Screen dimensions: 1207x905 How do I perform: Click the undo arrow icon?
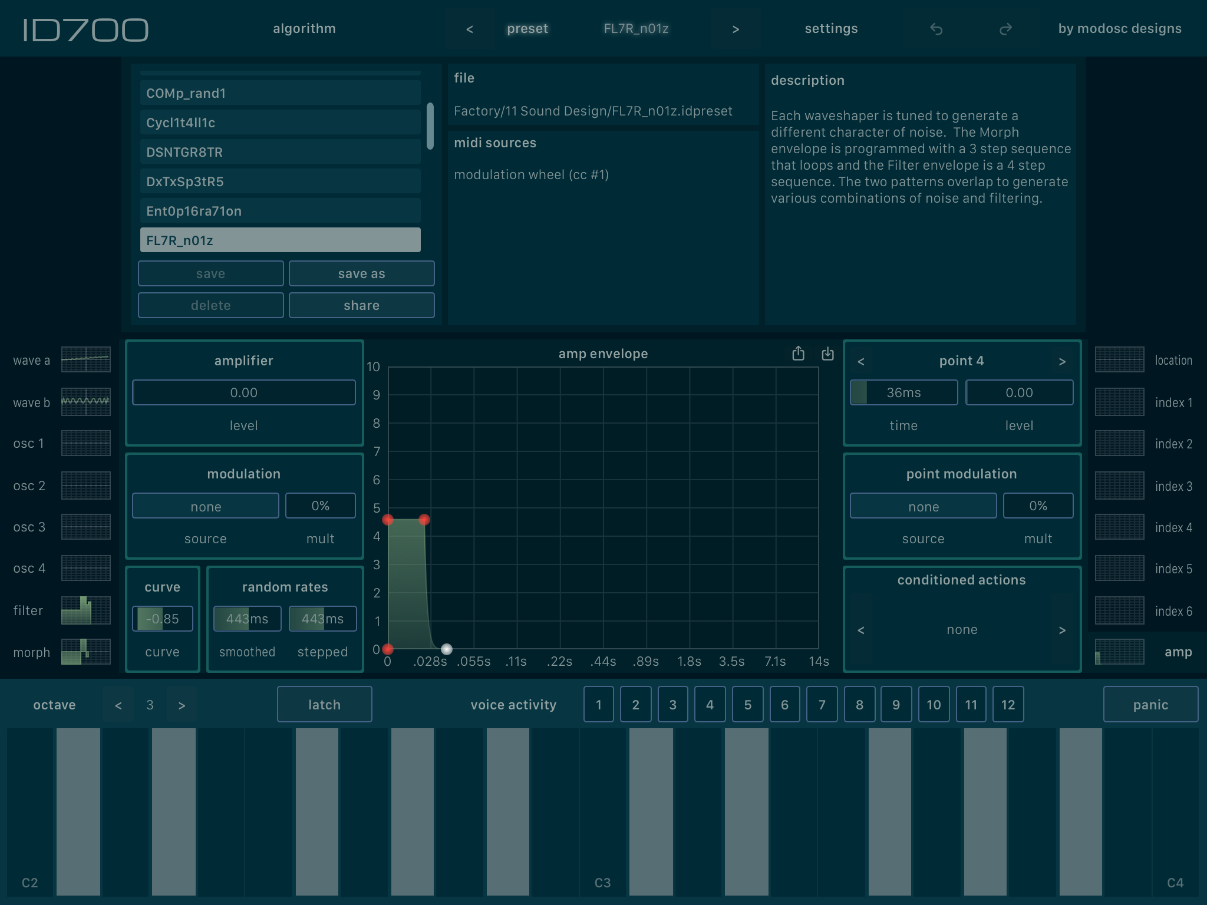tap(936, 29)
